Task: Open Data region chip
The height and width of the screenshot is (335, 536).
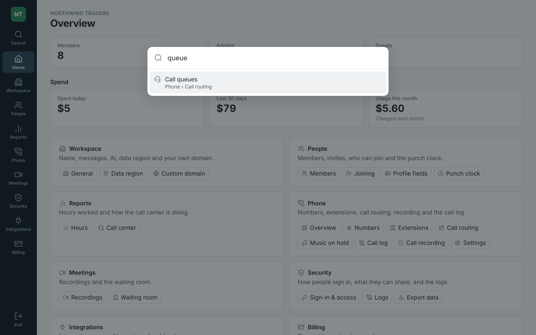Action: pos(123,174)
